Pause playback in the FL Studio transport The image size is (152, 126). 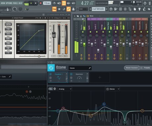click(x=31, y=3)
